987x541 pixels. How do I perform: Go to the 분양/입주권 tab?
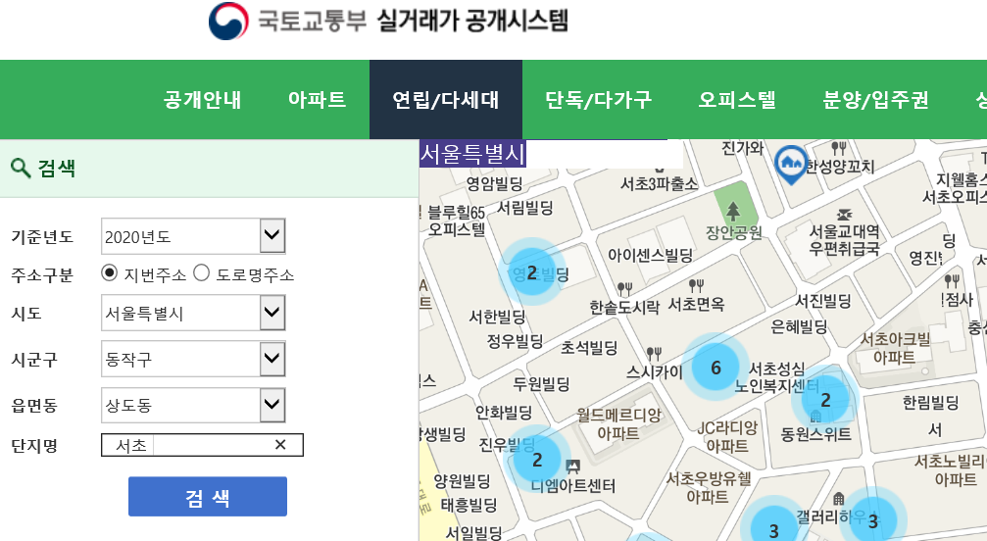(875, 99)
